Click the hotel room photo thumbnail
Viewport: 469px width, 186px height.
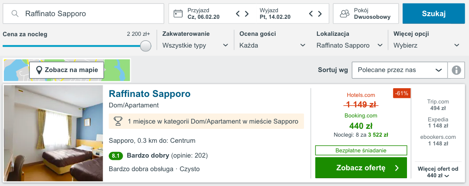coord(53,133)
